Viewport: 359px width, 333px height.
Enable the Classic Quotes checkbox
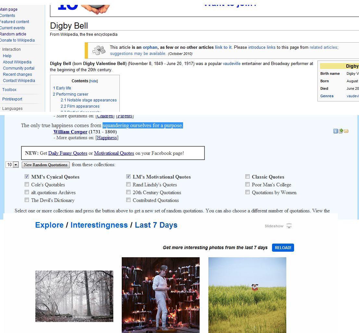coord(248,177)
